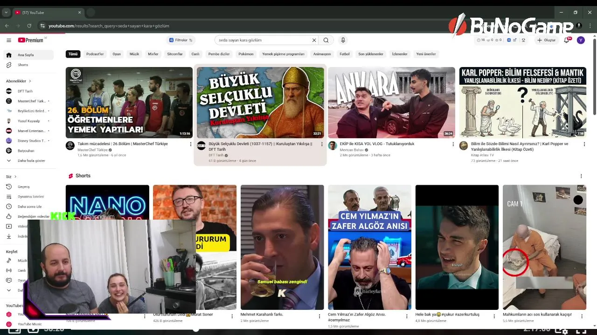Click the browser address bar URL
This screenshot has width=597, height=335.
[109, 26]
